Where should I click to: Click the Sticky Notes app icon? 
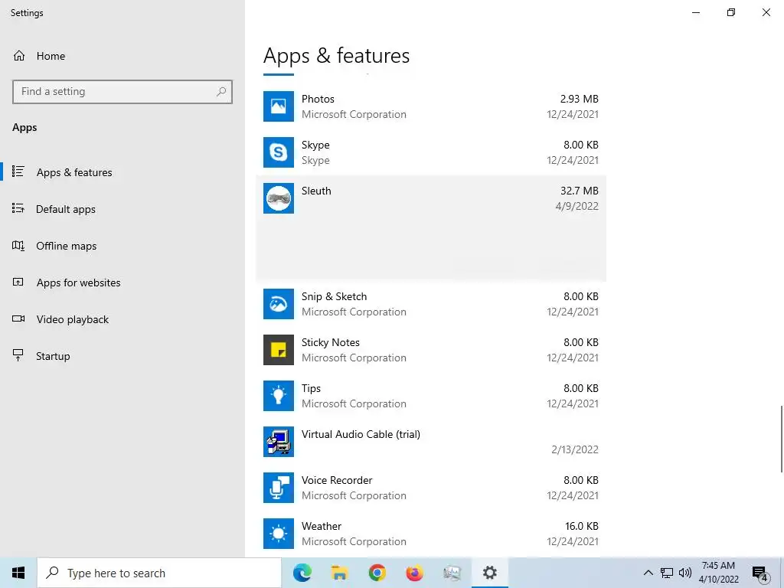point(279,350)
